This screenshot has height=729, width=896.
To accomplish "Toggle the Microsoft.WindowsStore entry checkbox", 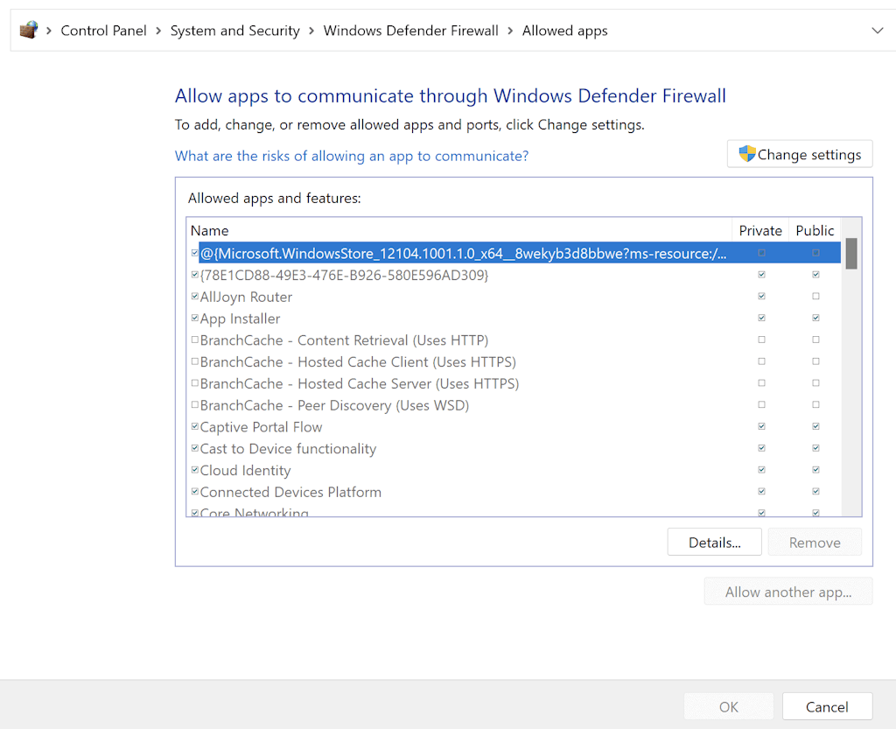I will click(x=195, y=253).
